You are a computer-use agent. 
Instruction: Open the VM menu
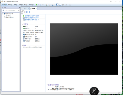(x=21, y=5)
